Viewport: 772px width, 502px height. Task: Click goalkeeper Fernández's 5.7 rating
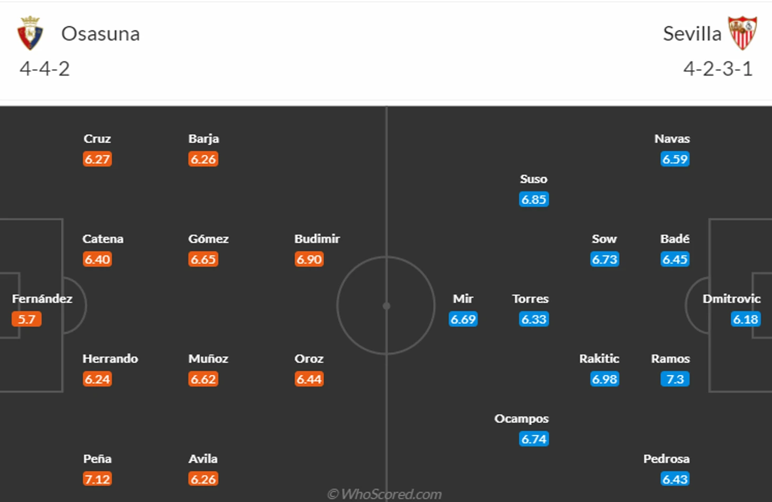[26, 319]
